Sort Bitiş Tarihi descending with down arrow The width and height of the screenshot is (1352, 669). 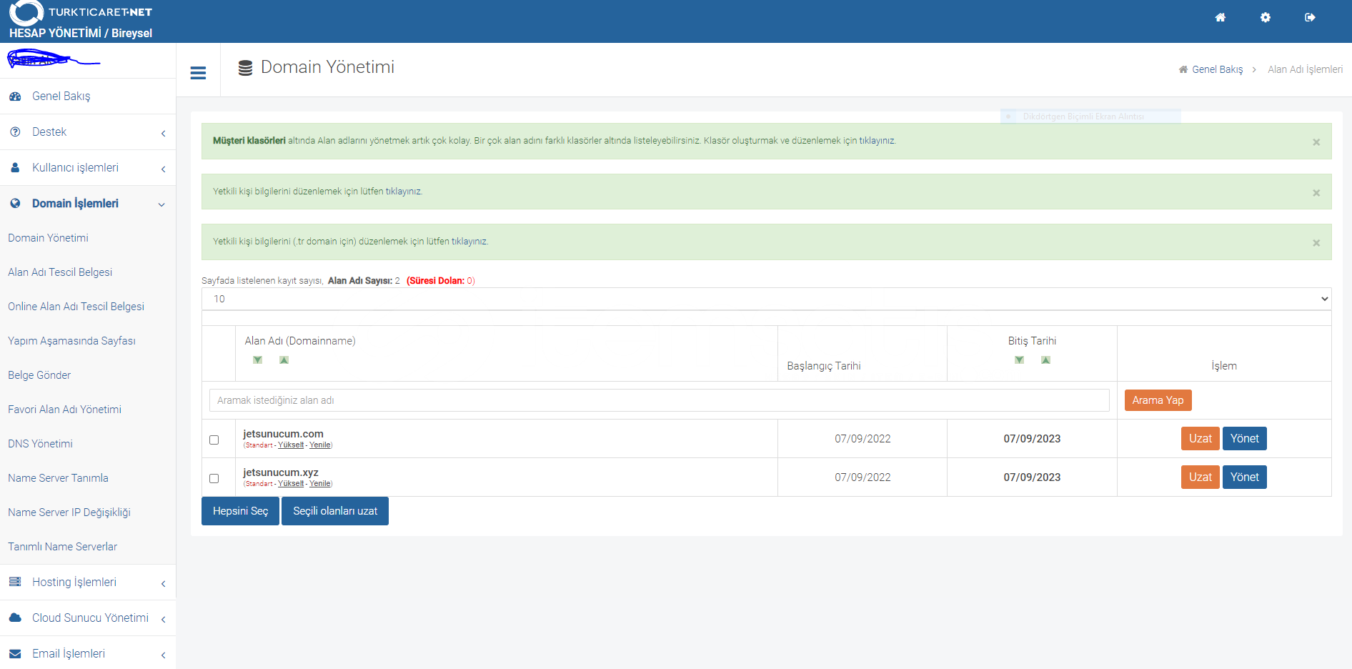(1019, 360)
